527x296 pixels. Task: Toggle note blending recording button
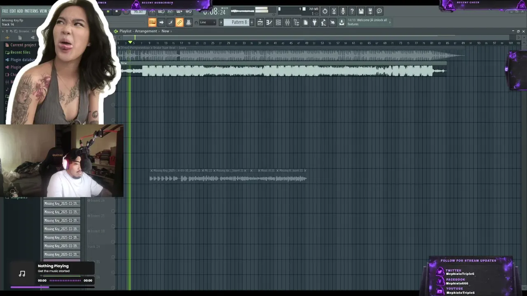pos(170,22)
